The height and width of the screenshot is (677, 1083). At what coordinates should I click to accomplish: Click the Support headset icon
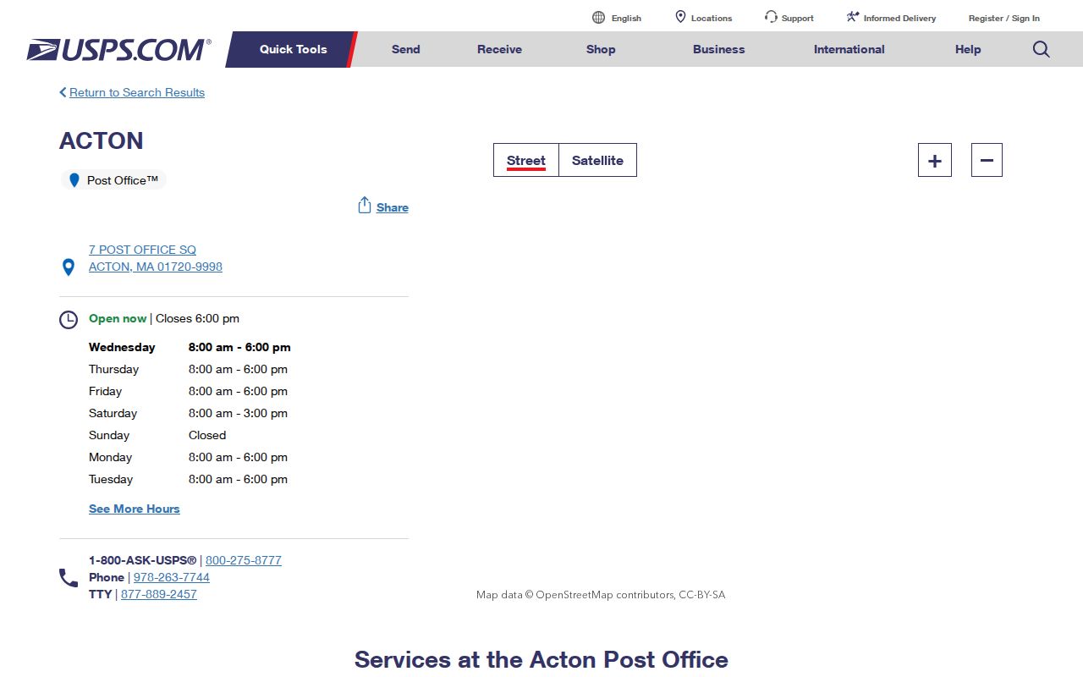point(771,17)
